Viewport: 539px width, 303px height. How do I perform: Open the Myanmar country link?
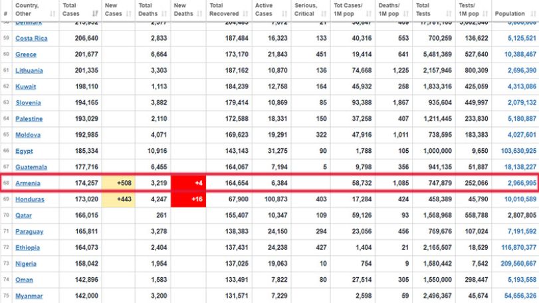29,296
